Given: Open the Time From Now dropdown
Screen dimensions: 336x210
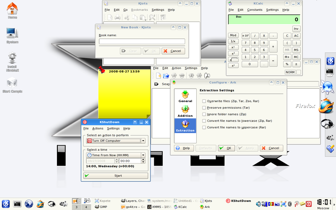Looking at the screenshot, I should click(x=143, y=155).
